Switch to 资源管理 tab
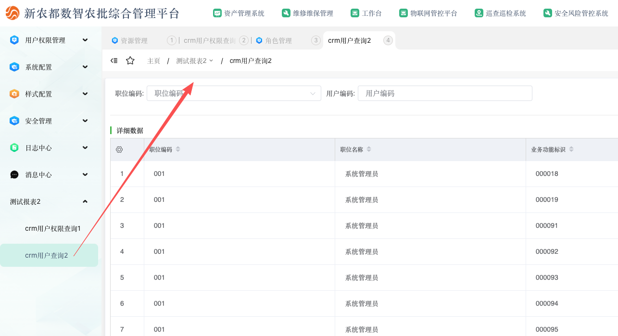 (130, 41)
